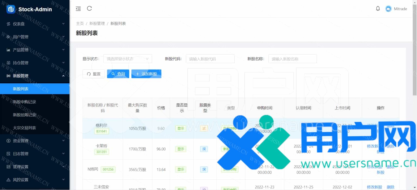Open the 显示状态 dropdown

point(128,59)
